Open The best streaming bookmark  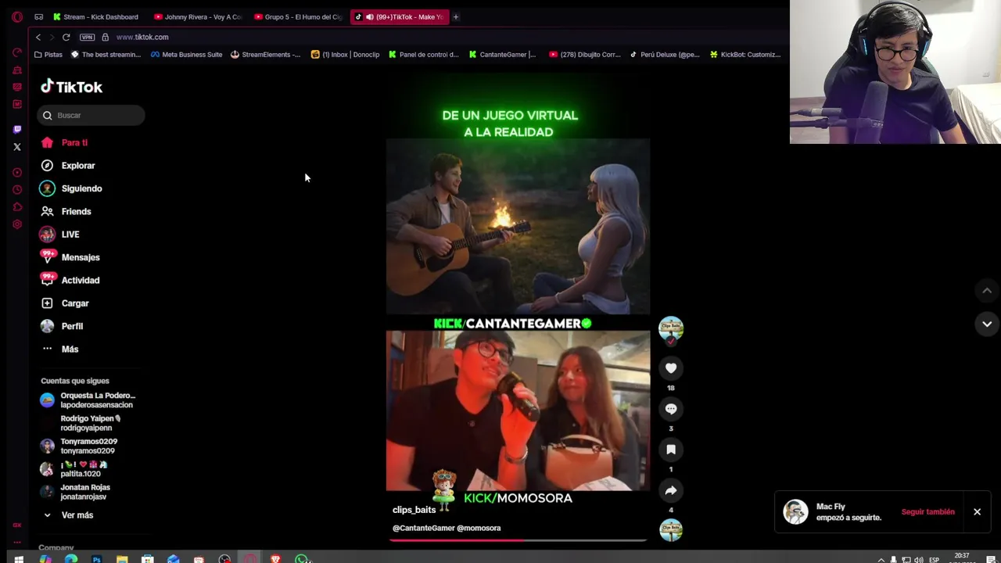106,55
